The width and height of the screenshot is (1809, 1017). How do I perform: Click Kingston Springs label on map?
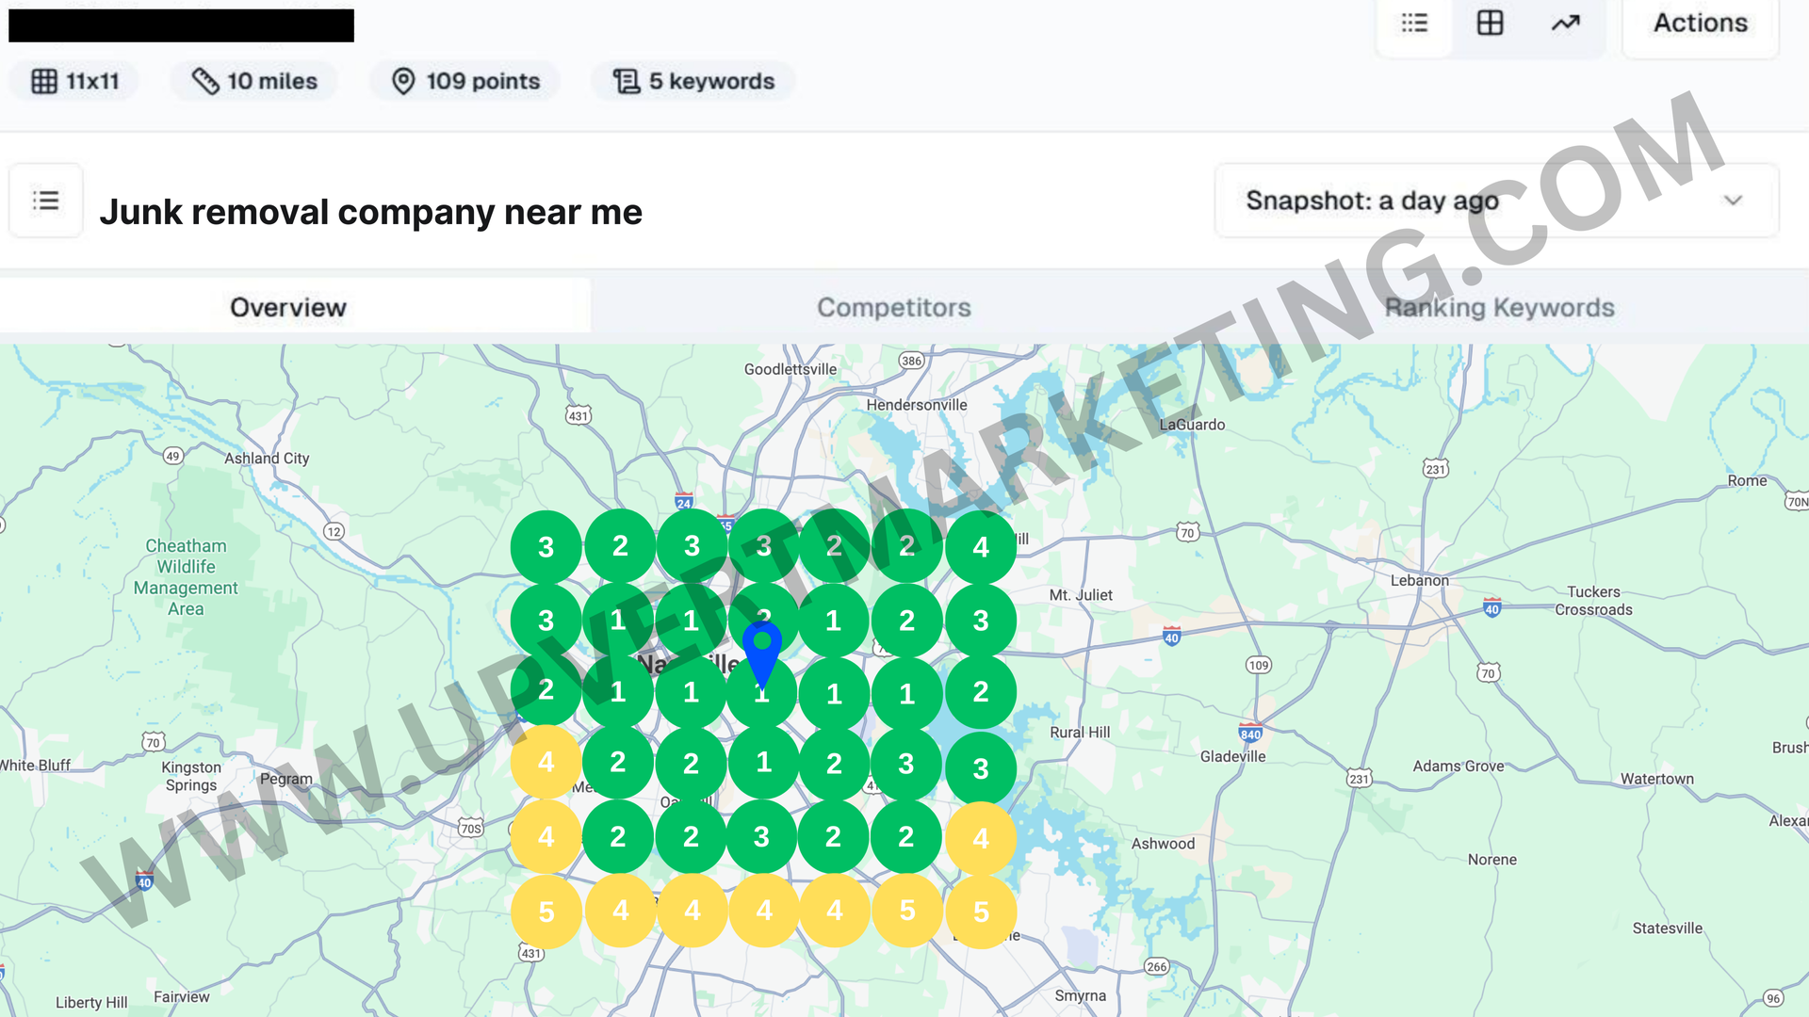(x=191, y=777)
